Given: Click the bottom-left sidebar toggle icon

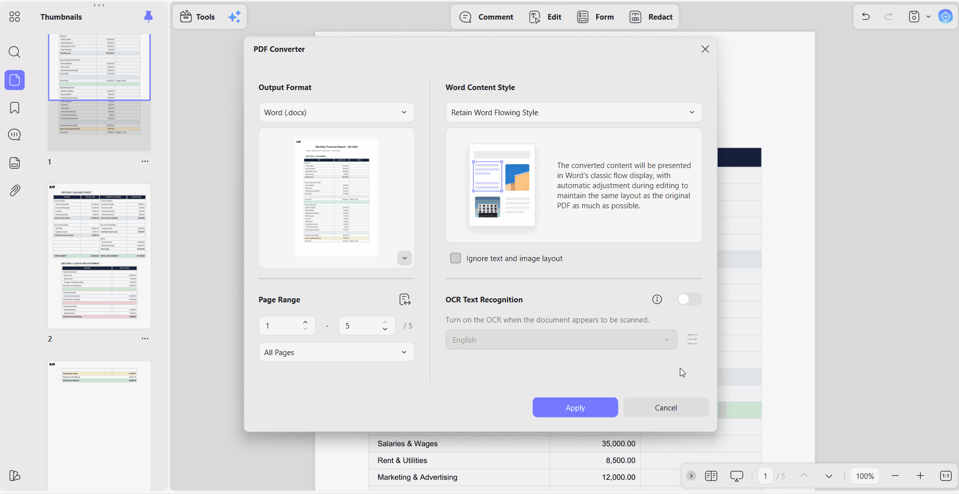Looking at the screenshot, I should tap(15, 475).
